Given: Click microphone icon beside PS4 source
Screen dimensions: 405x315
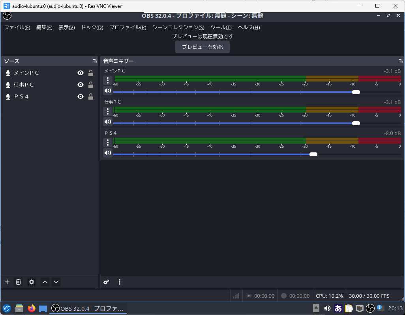Looking at the screenshot, I should click(x=8, y=96).
